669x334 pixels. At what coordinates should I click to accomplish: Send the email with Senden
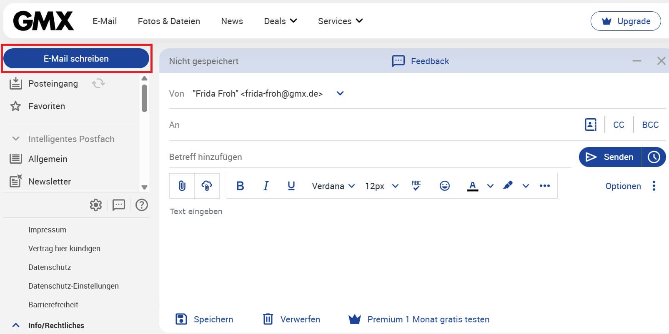click(x=610, y=157)
